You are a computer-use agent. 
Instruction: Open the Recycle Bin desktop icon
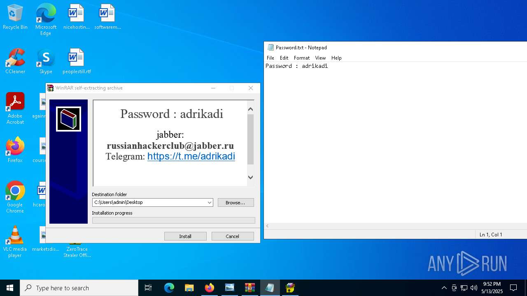(15, 17)
